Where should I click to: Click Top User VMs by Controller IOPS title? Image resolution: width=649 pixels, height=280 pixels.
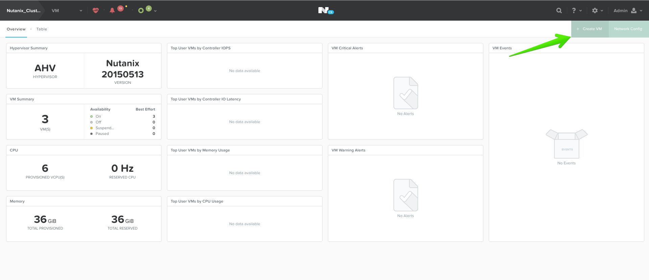pyautogui.click(x=200, y=48)
